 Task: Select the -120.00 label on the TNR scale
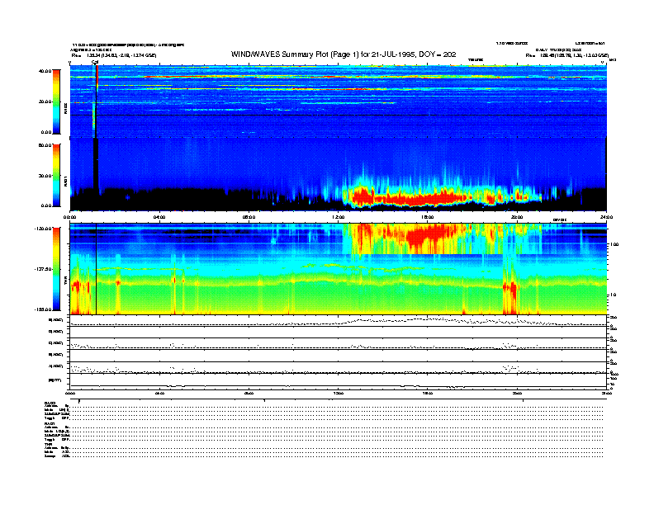click(x=43, y=229)
